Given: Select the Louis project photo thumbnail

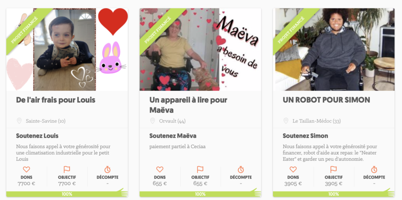Looking at the screenshot, I should [67, 50].
